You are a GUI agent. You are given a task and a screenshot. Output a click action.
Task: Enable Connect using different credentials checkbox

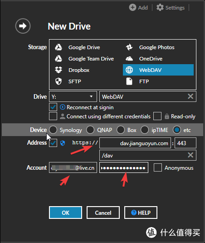click(53, 116)
